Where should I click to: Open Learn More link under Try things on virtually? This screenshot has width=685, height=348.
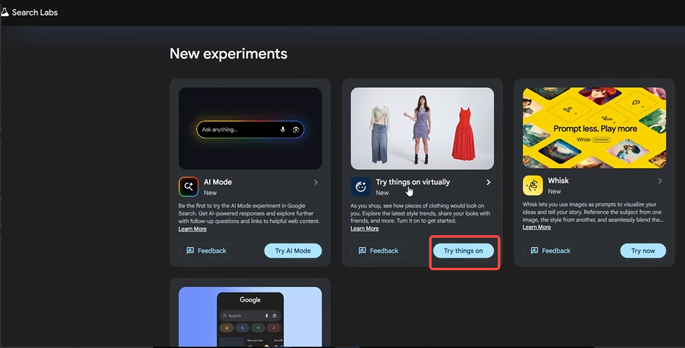click(x=365, y=229)
